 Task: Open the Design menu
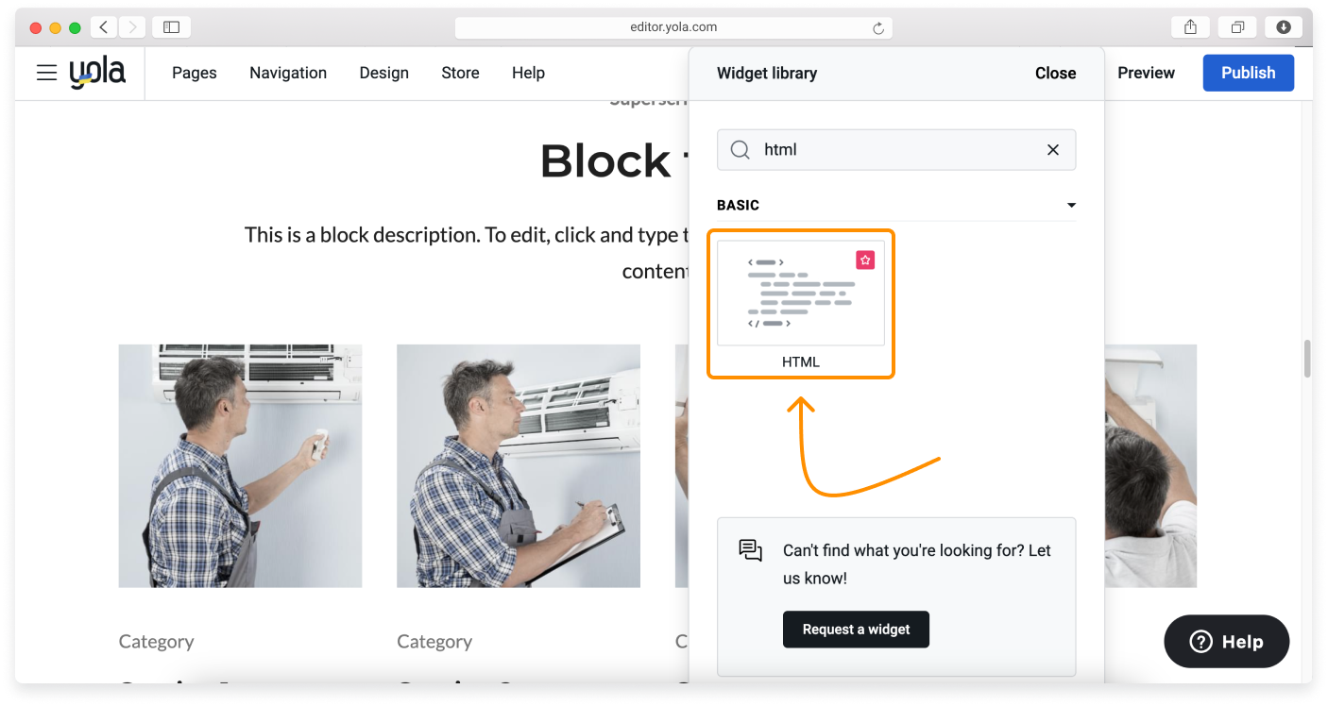(383, 73)
